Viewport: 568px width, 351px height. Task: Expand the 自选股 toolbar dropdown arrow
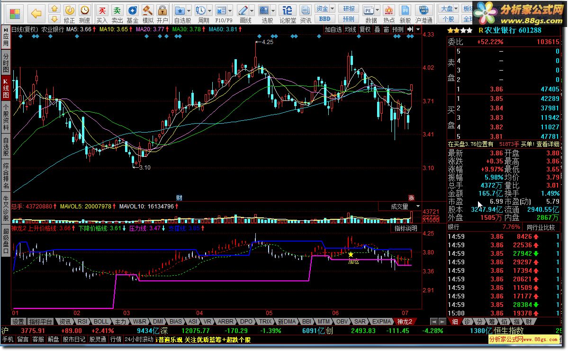tap(189, 10)
